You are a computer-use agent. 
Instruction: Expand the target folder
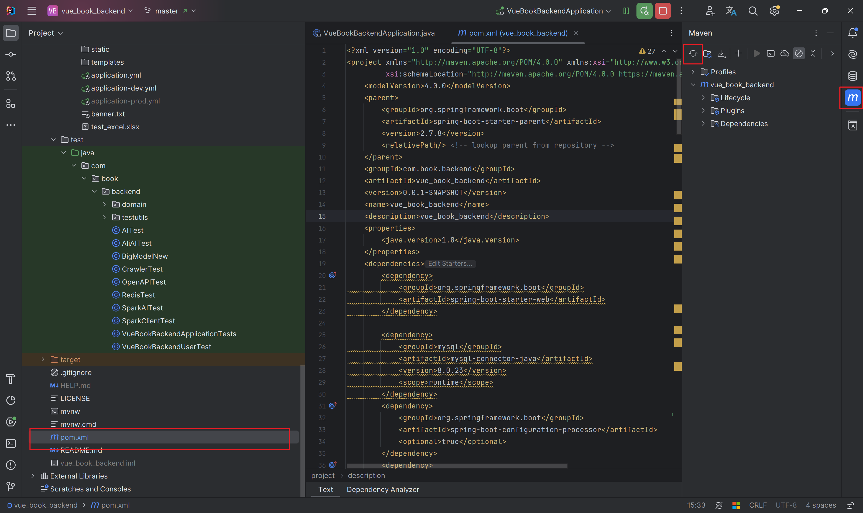click(x=43, y=359)
